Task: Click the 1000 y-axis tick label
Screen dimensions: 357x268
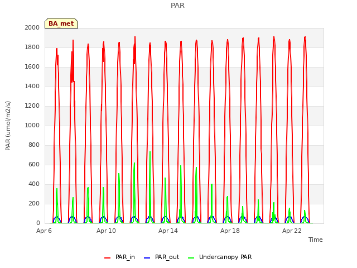Action: tap(32, 125)
